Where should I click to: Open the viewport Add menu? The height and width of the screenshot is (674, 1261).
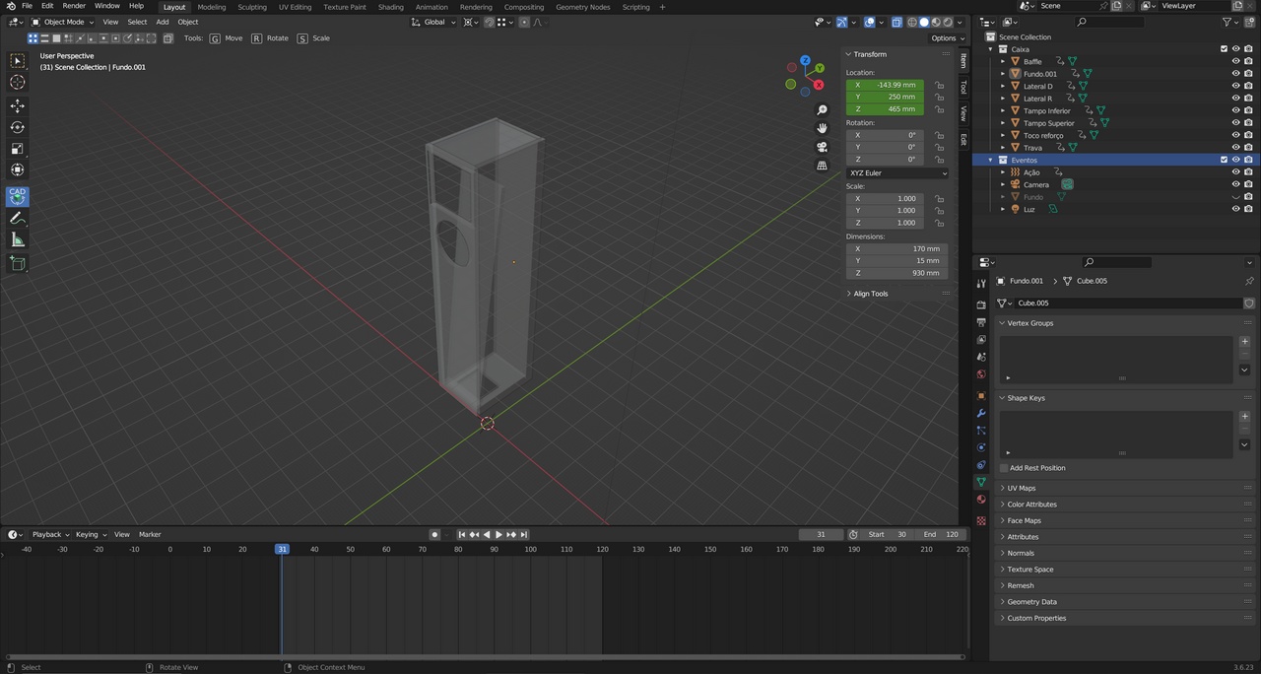point(162,22)
